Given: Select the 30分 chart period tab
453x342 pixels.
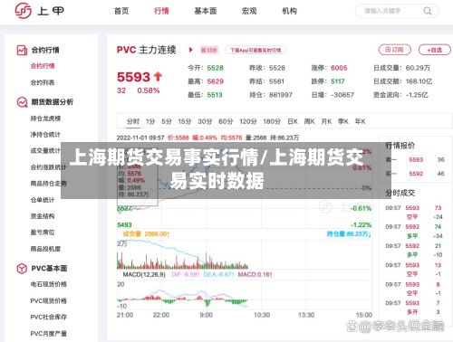Looking at the screenshot, I should (205, 121).
